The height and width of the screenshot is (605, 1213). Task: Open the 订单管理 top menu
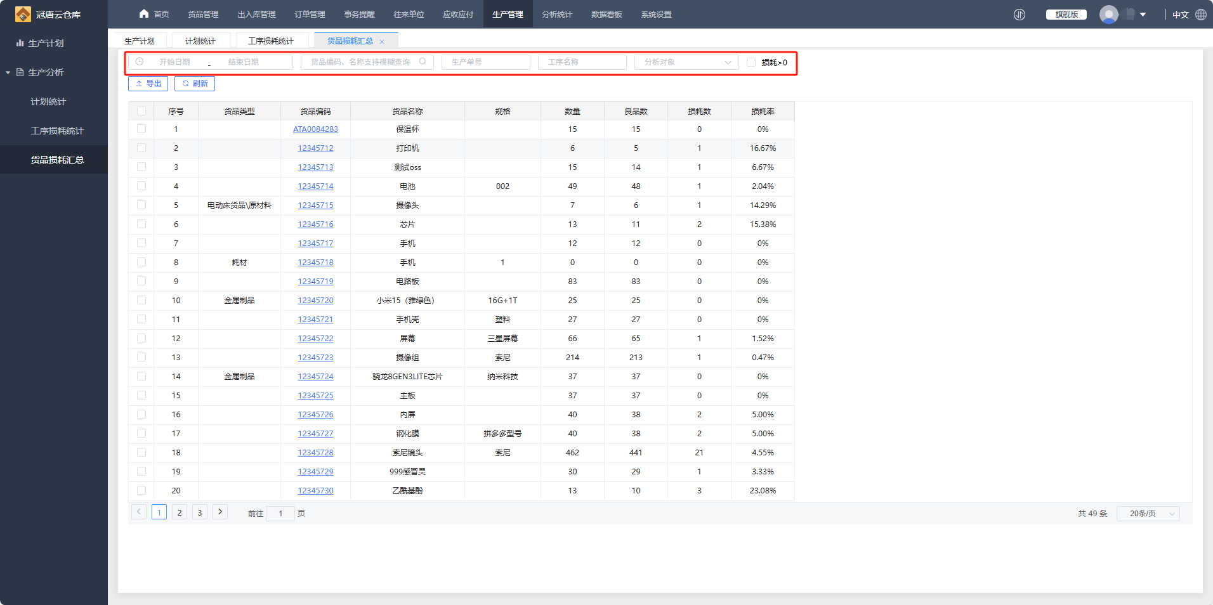click(310, 14)
